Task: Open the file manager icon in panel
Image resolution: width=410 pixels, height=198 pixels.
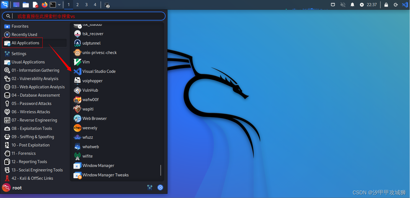Action: click(x=26, y=5)
